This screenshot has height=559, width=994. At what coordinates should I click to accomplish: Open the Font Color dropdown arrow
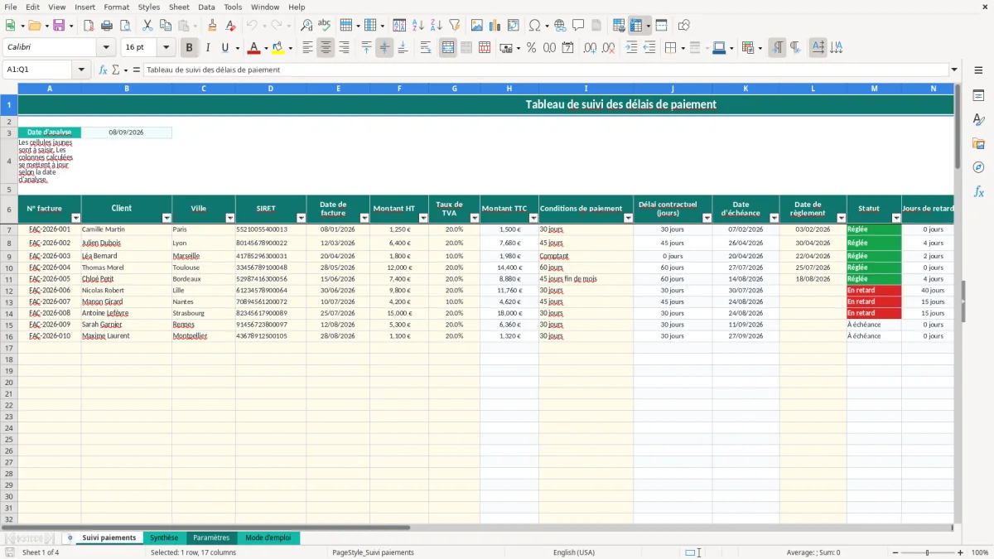pyautogui.click(x=266, y=48)
